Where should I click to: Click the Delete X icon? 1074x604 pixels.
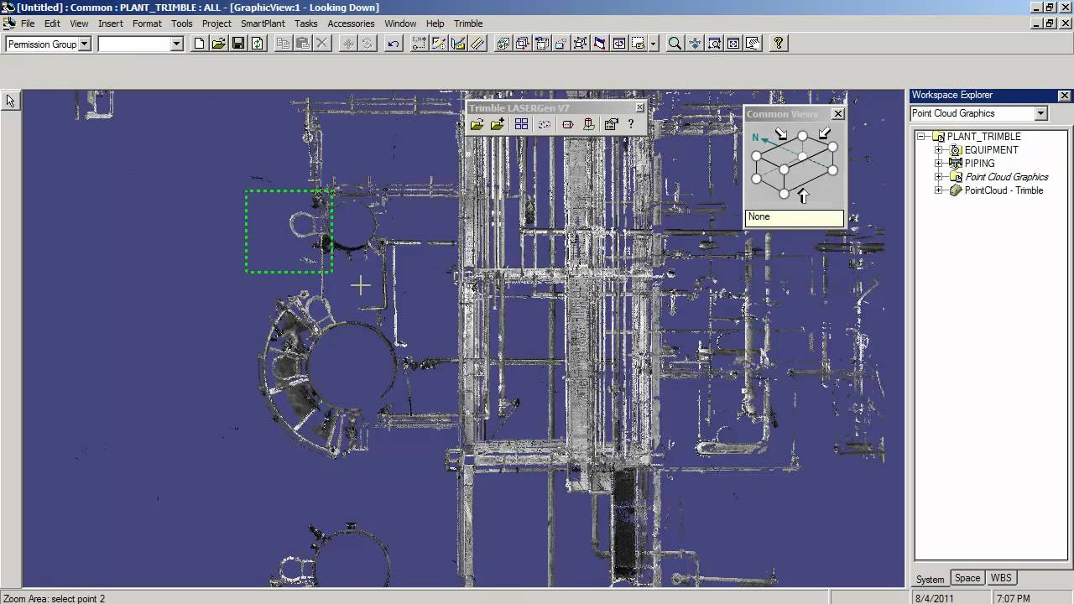pos(322,44)
